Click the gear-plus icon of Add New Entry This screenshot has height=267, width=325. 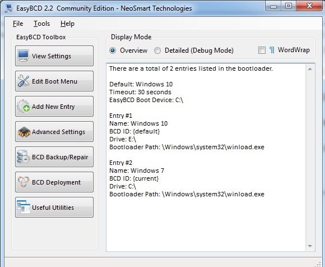click(23, 106)
